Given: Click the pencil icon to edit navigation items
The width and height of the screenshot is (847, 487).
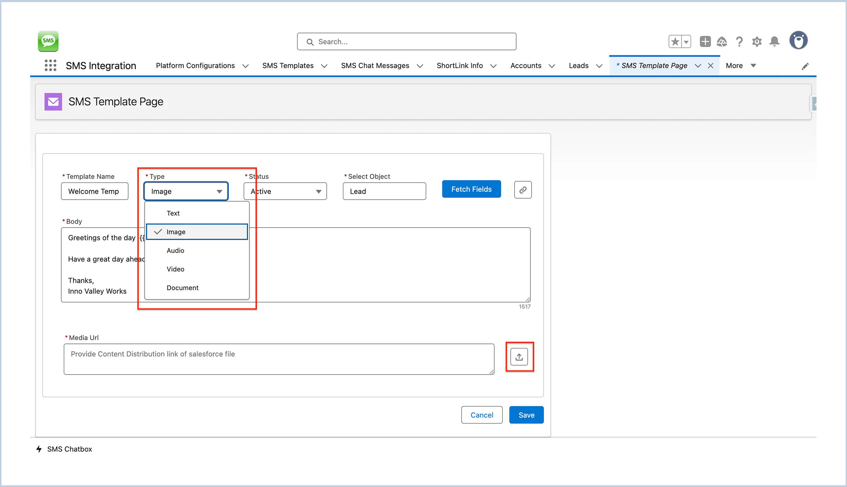Looking at the screenshot, I should (x=806, y=66).
